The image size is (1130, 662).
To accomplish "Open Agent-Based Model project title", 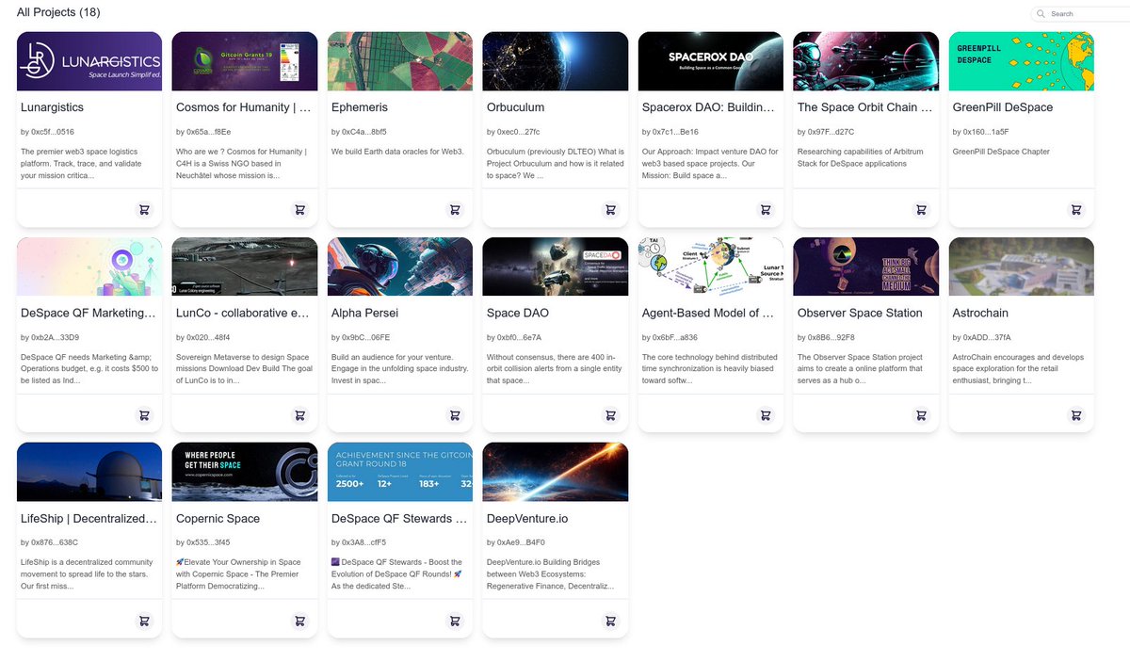I will (709, 313).
